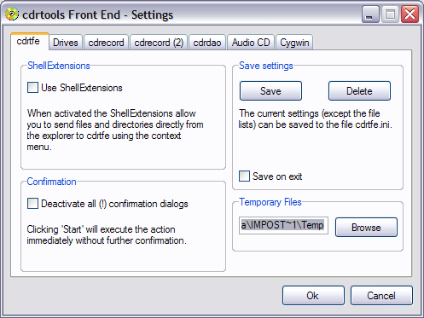
Task: Click the Save settings button
Action: tap(270, 91)
